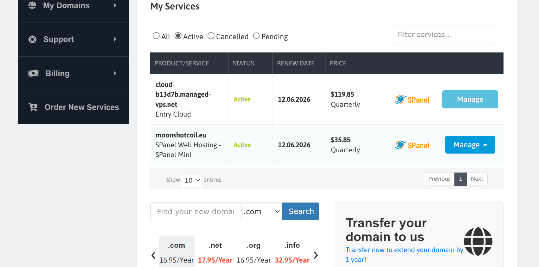Click the globe icon beside My Domains
The width and height of the screenshot is (539, 267).
(32, 5)
